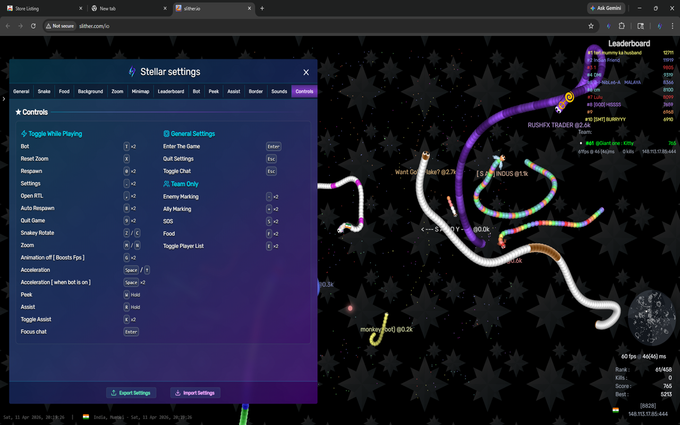This screenshot has height=425, width=680.
Task: Click the G key badge for Animation off
Action: (x=126, y=258)
